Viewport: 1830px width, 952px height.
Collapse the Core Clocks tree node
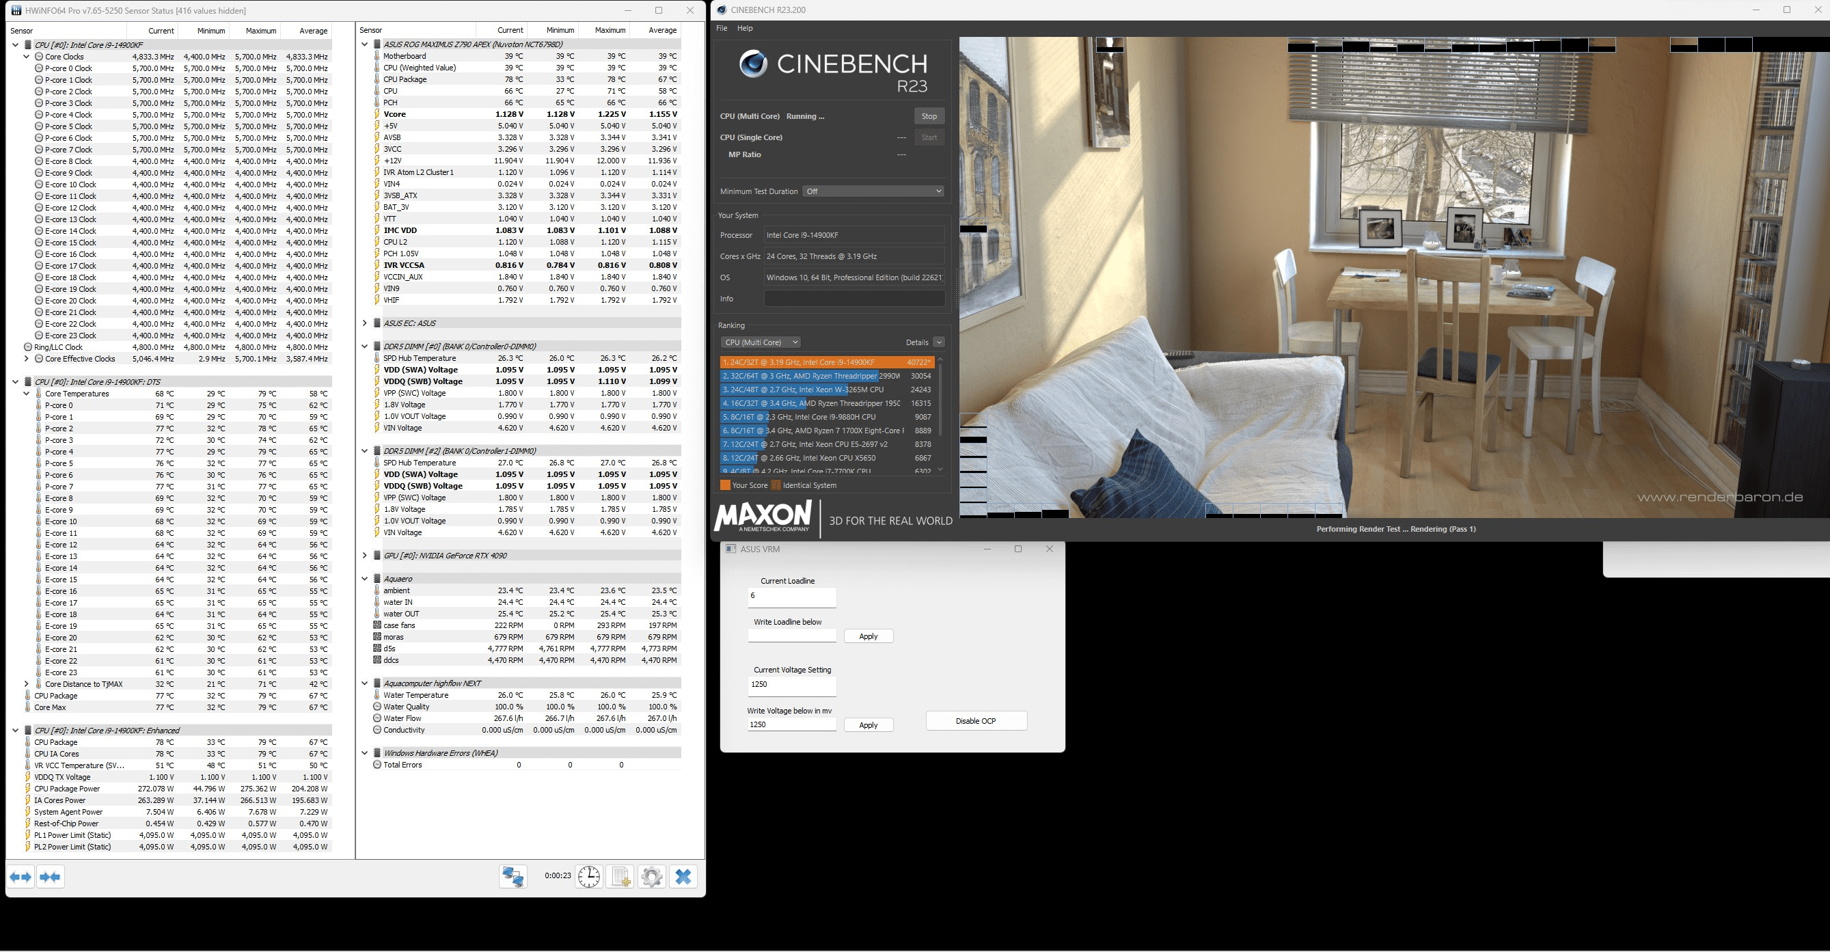[27, 57]
